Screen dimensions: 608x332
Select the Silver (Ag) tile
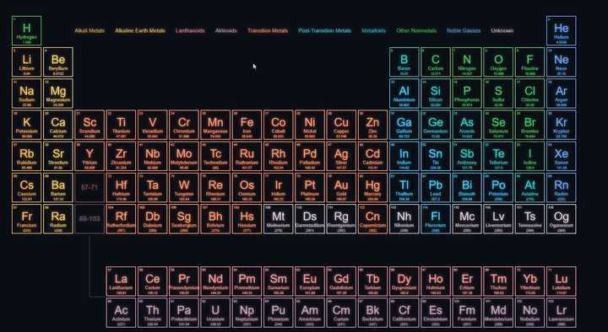click(x=341, y=157)
